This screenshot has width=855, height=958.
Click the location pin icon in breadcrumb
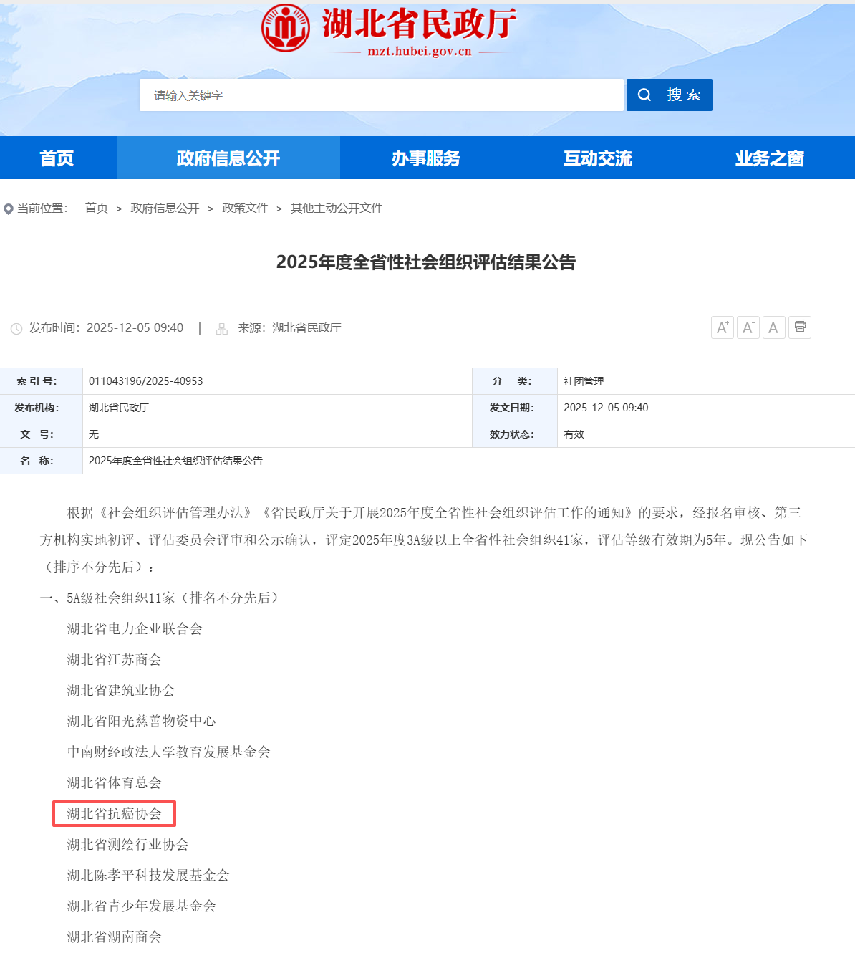coord(9,209)
